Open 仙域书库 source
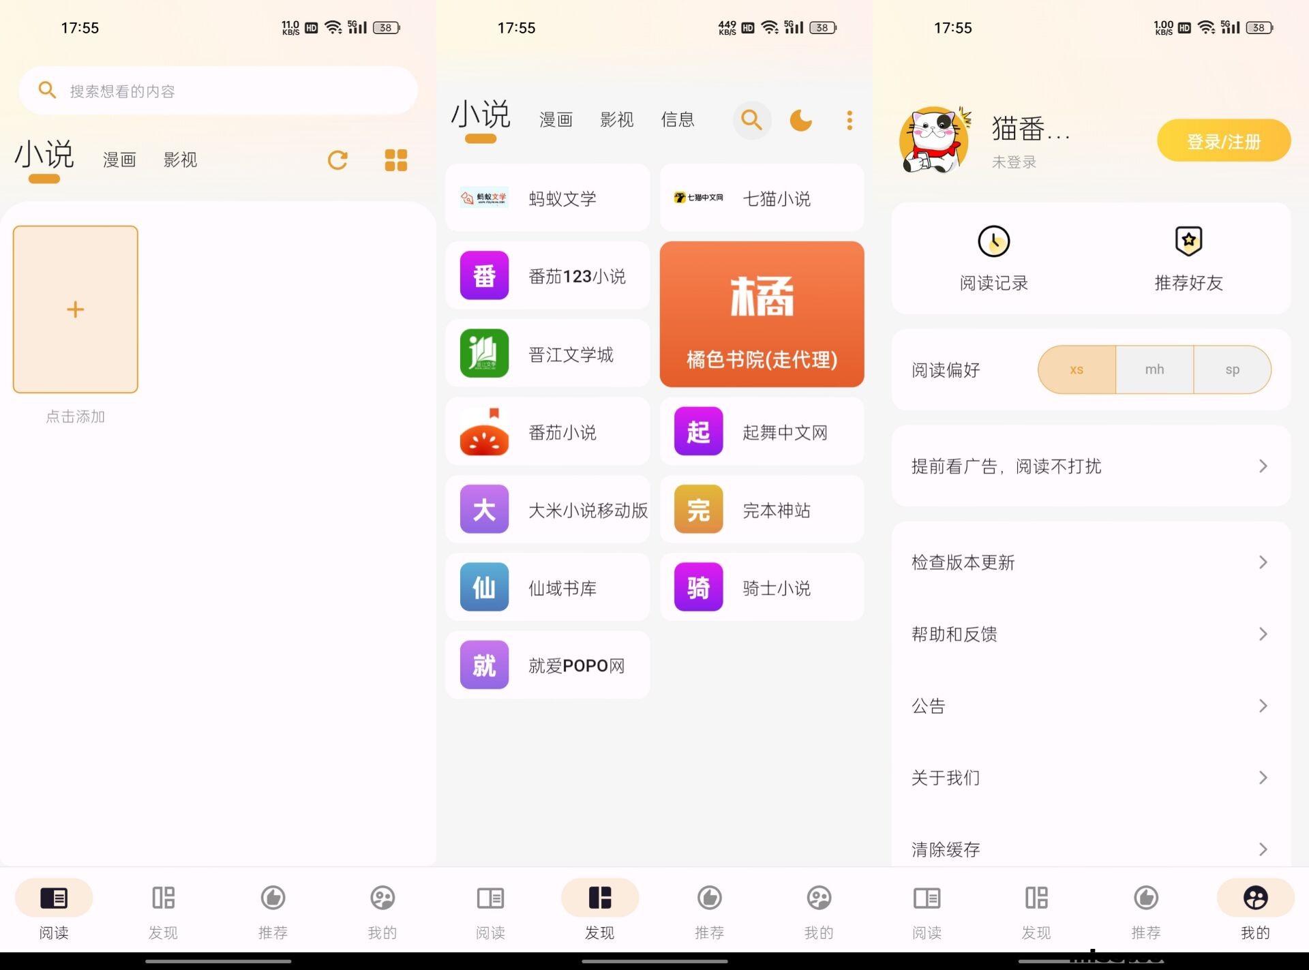This screenshot has height=970, width=1309. [547, 587]
